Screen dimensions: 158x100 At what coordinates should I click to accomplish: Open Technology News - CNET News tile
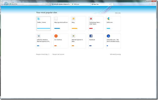point(95,23)
